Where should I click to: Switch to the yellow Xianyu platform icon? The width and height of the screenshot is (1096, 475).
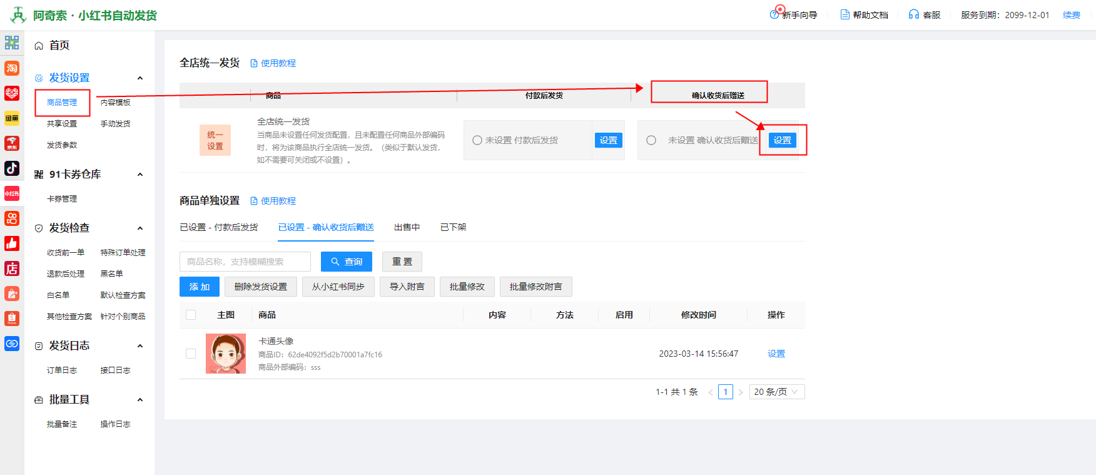(x=12, y=118)
